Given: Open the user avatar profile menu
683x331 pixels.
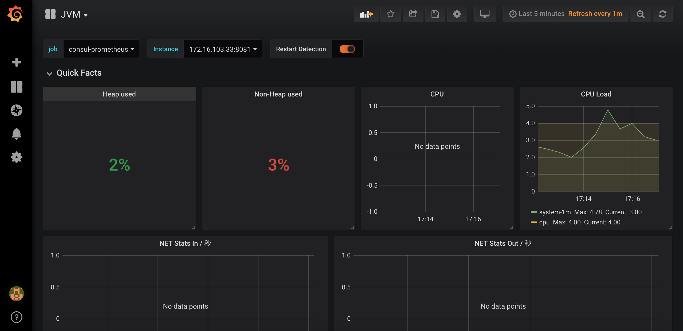Looking at the screenshot, I should (16, 294).
